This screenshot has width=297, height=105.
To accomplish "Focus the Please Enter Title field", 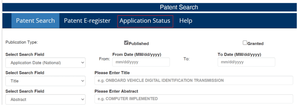I will (194, 81).
